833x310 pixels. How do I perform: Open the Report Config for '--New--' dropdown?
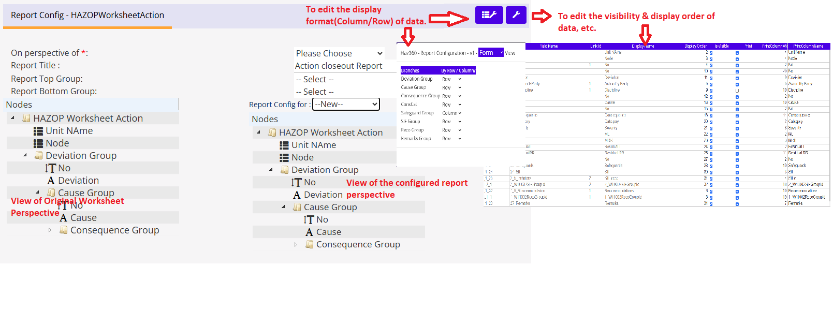point(346,105)
